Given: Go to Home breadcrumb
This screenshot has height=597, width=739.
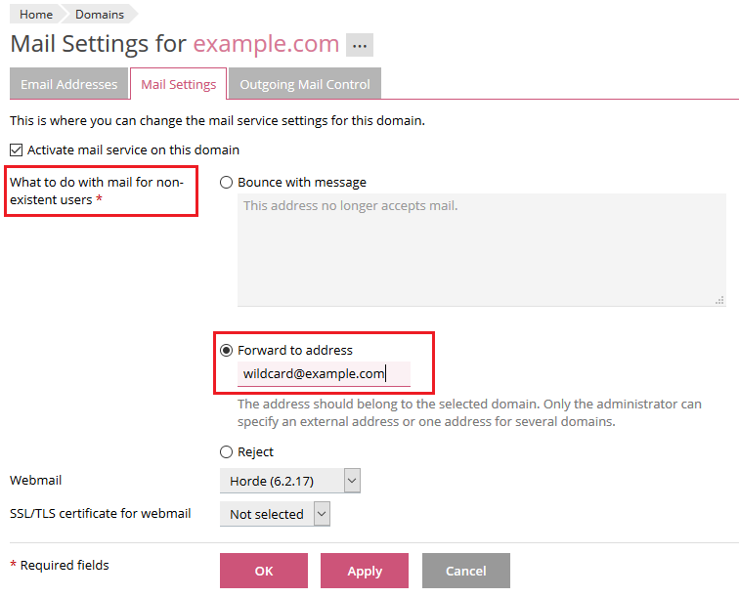Looking at the screenshot, I should [x=36, y=15].
